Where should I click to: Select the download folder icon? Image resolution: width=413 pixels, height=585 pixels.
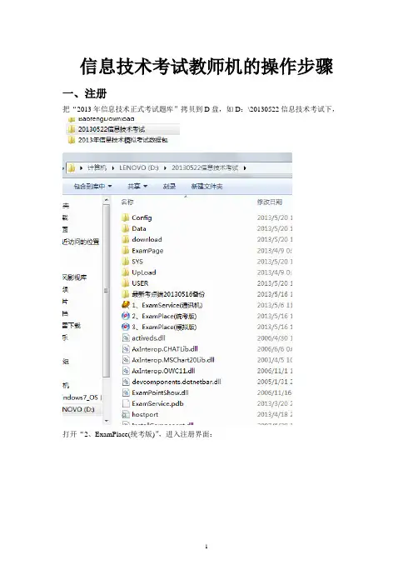(x=126, y=239)
